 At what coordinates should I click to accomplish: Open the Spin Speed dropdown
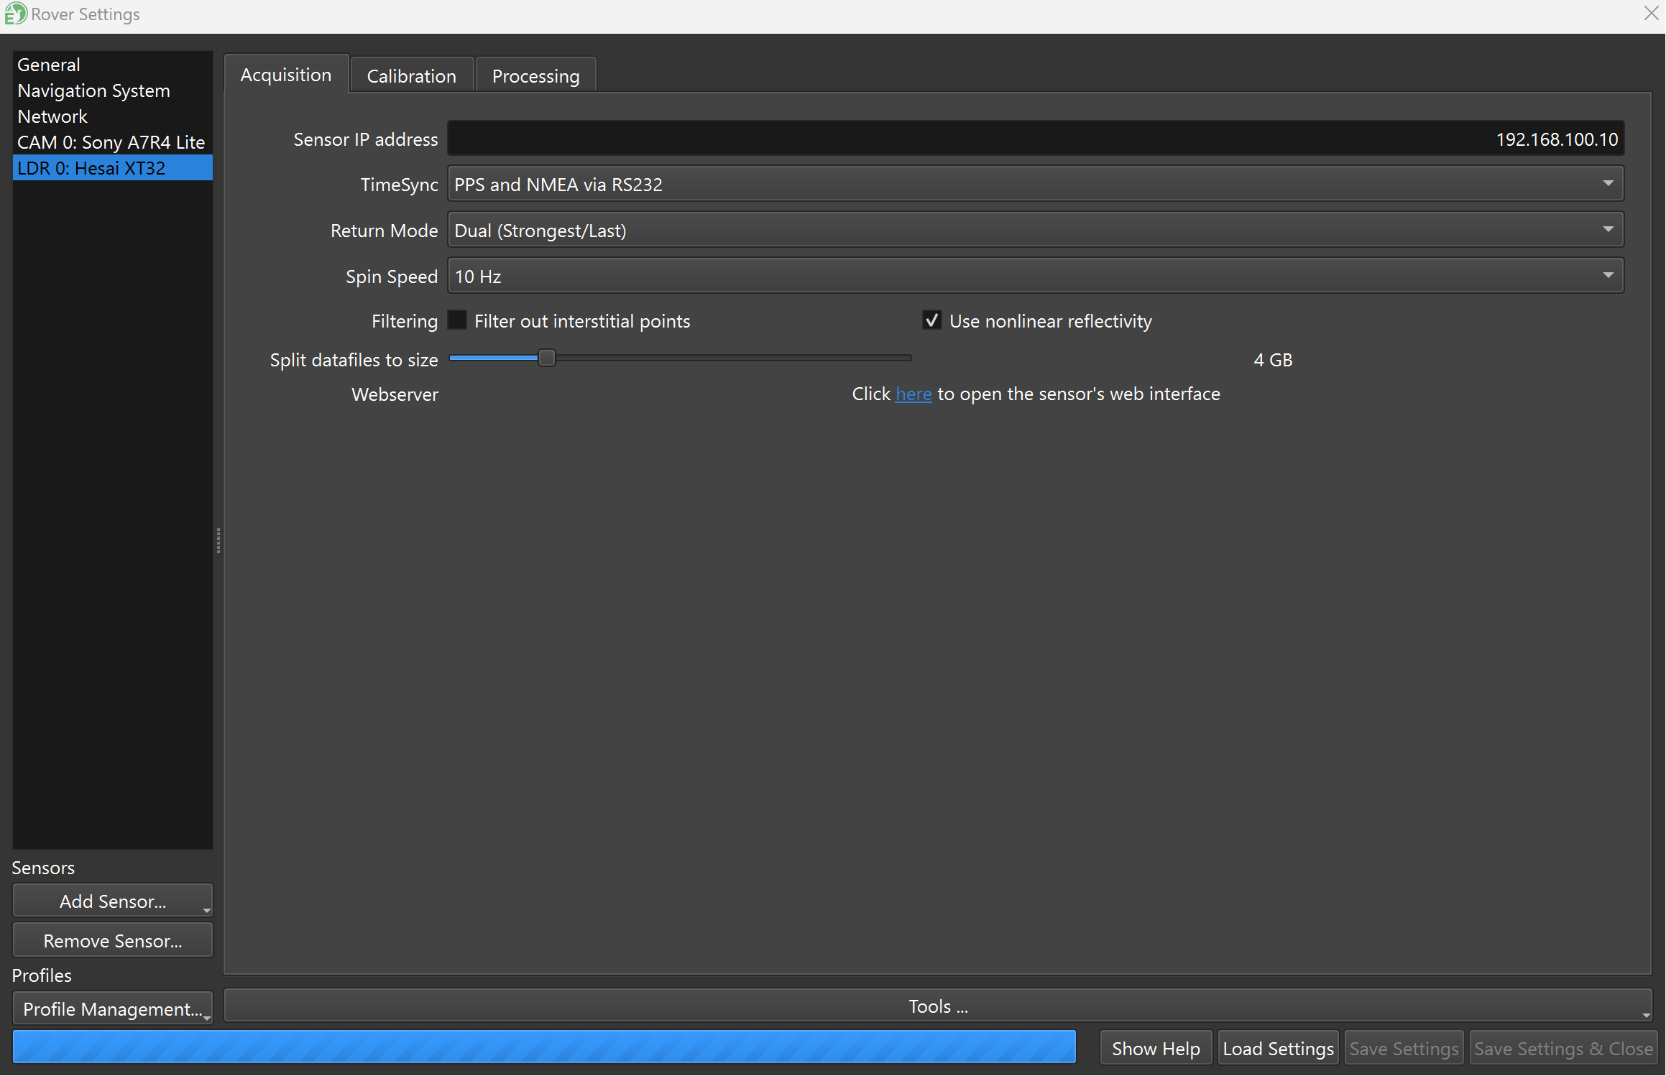point(1035,277)
